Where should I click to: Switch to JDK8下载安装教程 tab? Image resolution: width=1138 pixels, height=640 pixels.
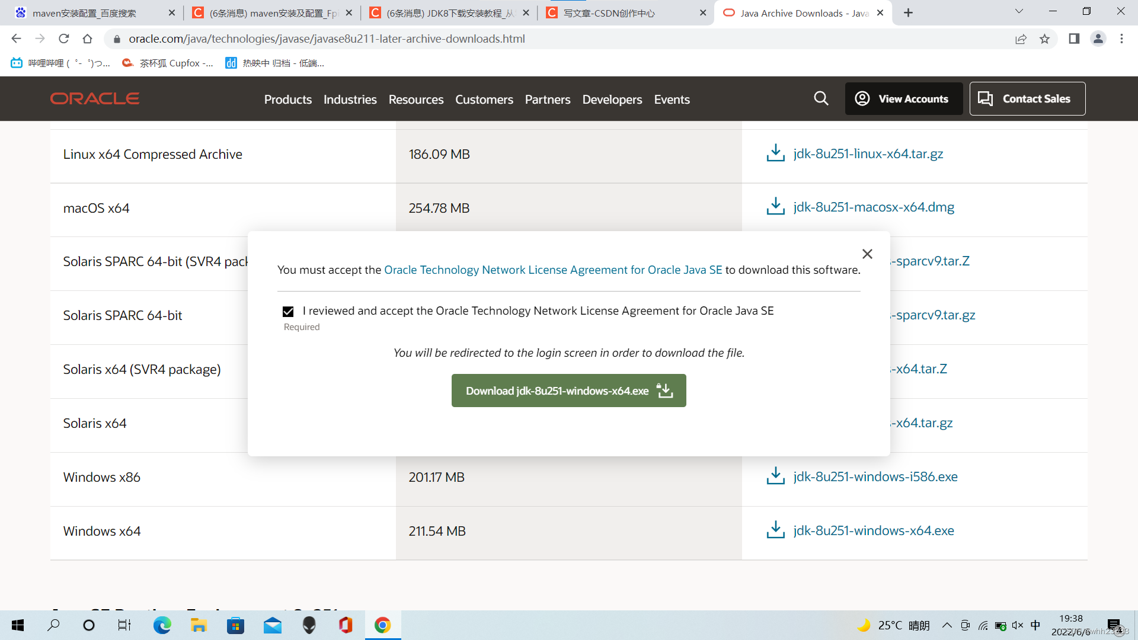[450, 13]
